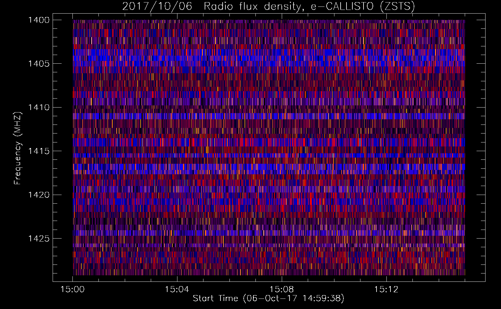Click the plot title 'Radio flux density, e-CALLISTO (ZSTS)'
This screenshot has width=501, height=309.
tap(309, 6)
